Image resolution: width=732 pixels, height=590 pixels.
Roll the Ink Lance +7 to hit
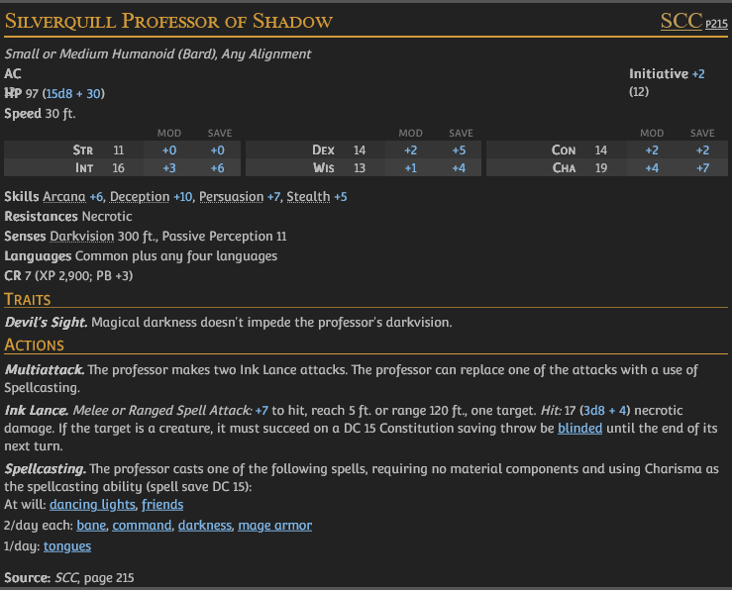261,410
